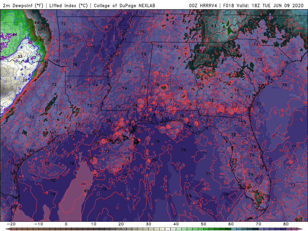The height and width of the screenshot is (231, 308).
Task: Click the 'Lifted Index (°C)' title text
Action: pos(69,5)
